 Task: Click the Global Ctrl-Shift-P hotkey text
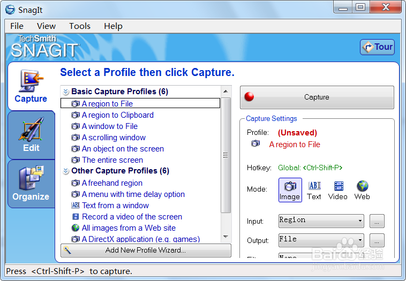[310, 168]
